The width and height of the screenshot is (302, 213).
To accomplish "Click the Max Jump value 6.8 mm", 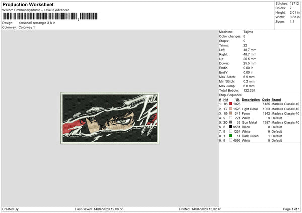I will (x=249, y=86).
